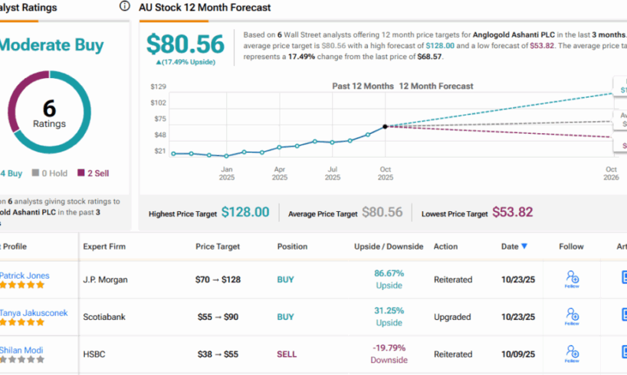Open the article icon in Scotiabank row
627x375 pixels.
click(623, 315)
